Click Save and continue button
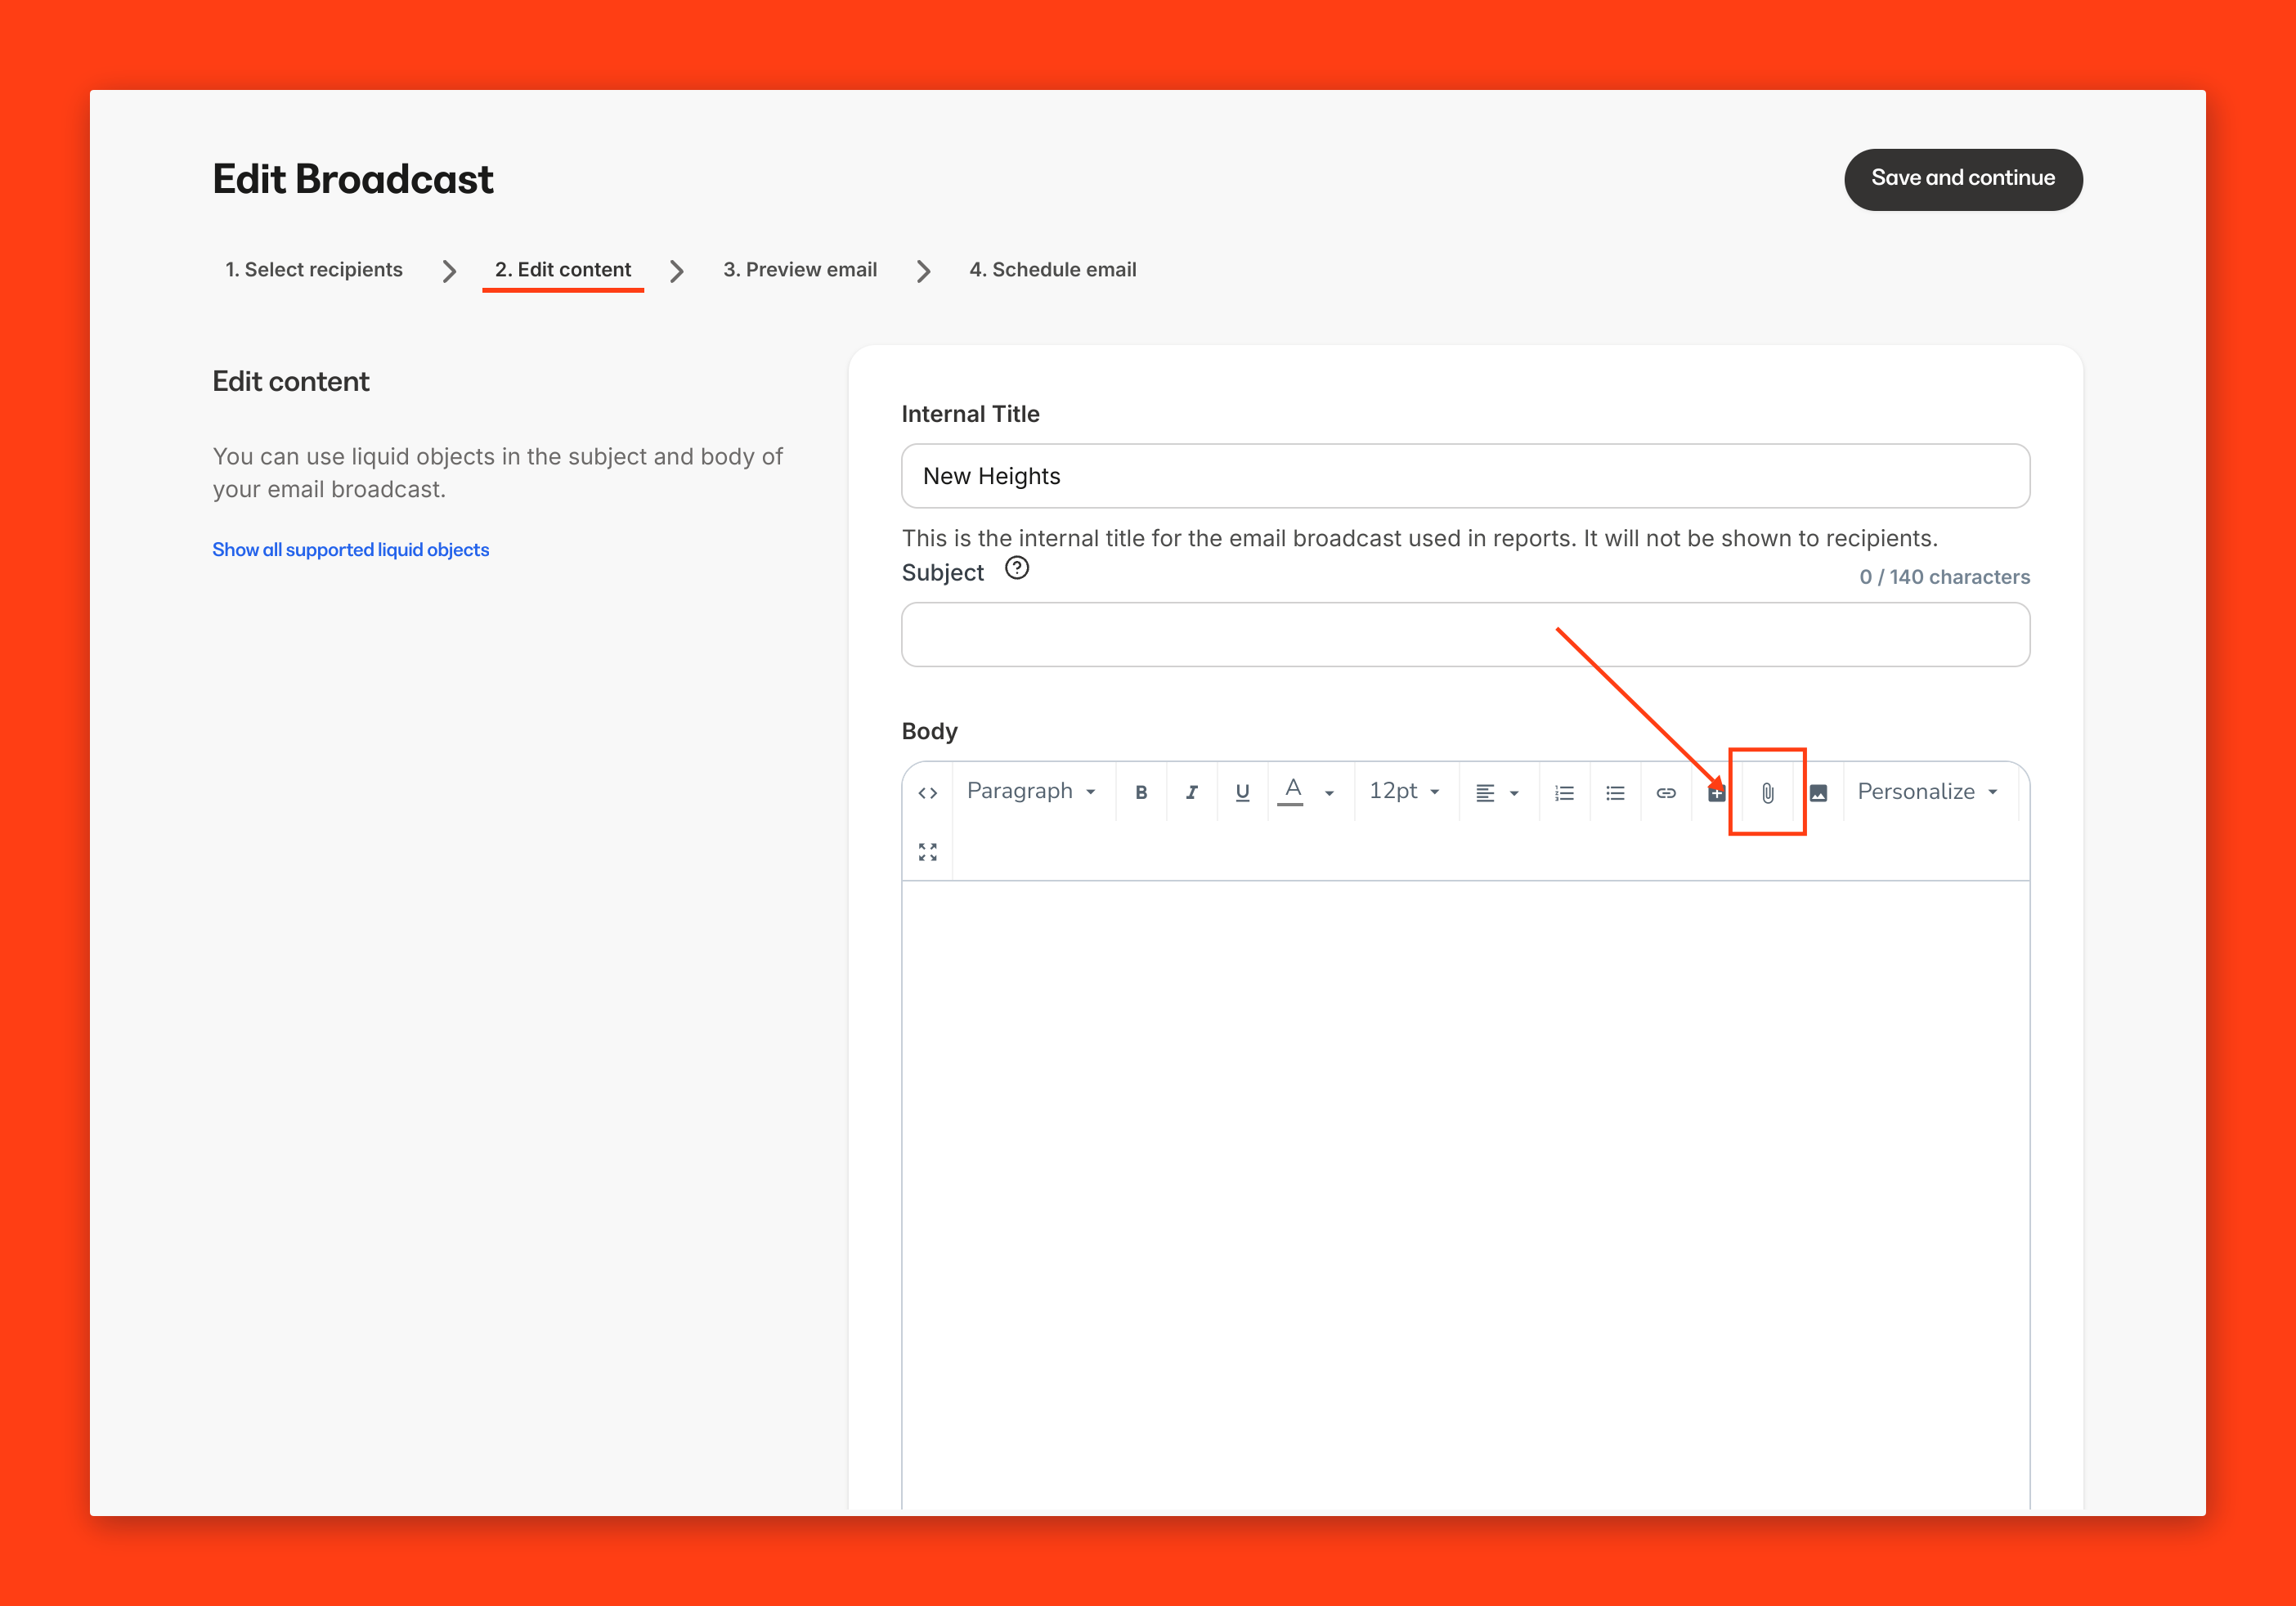2296x1606 pixels. click(x=1962, y=179)
